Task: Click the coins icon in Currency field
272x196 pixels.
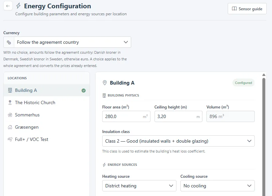Action: 9,42
